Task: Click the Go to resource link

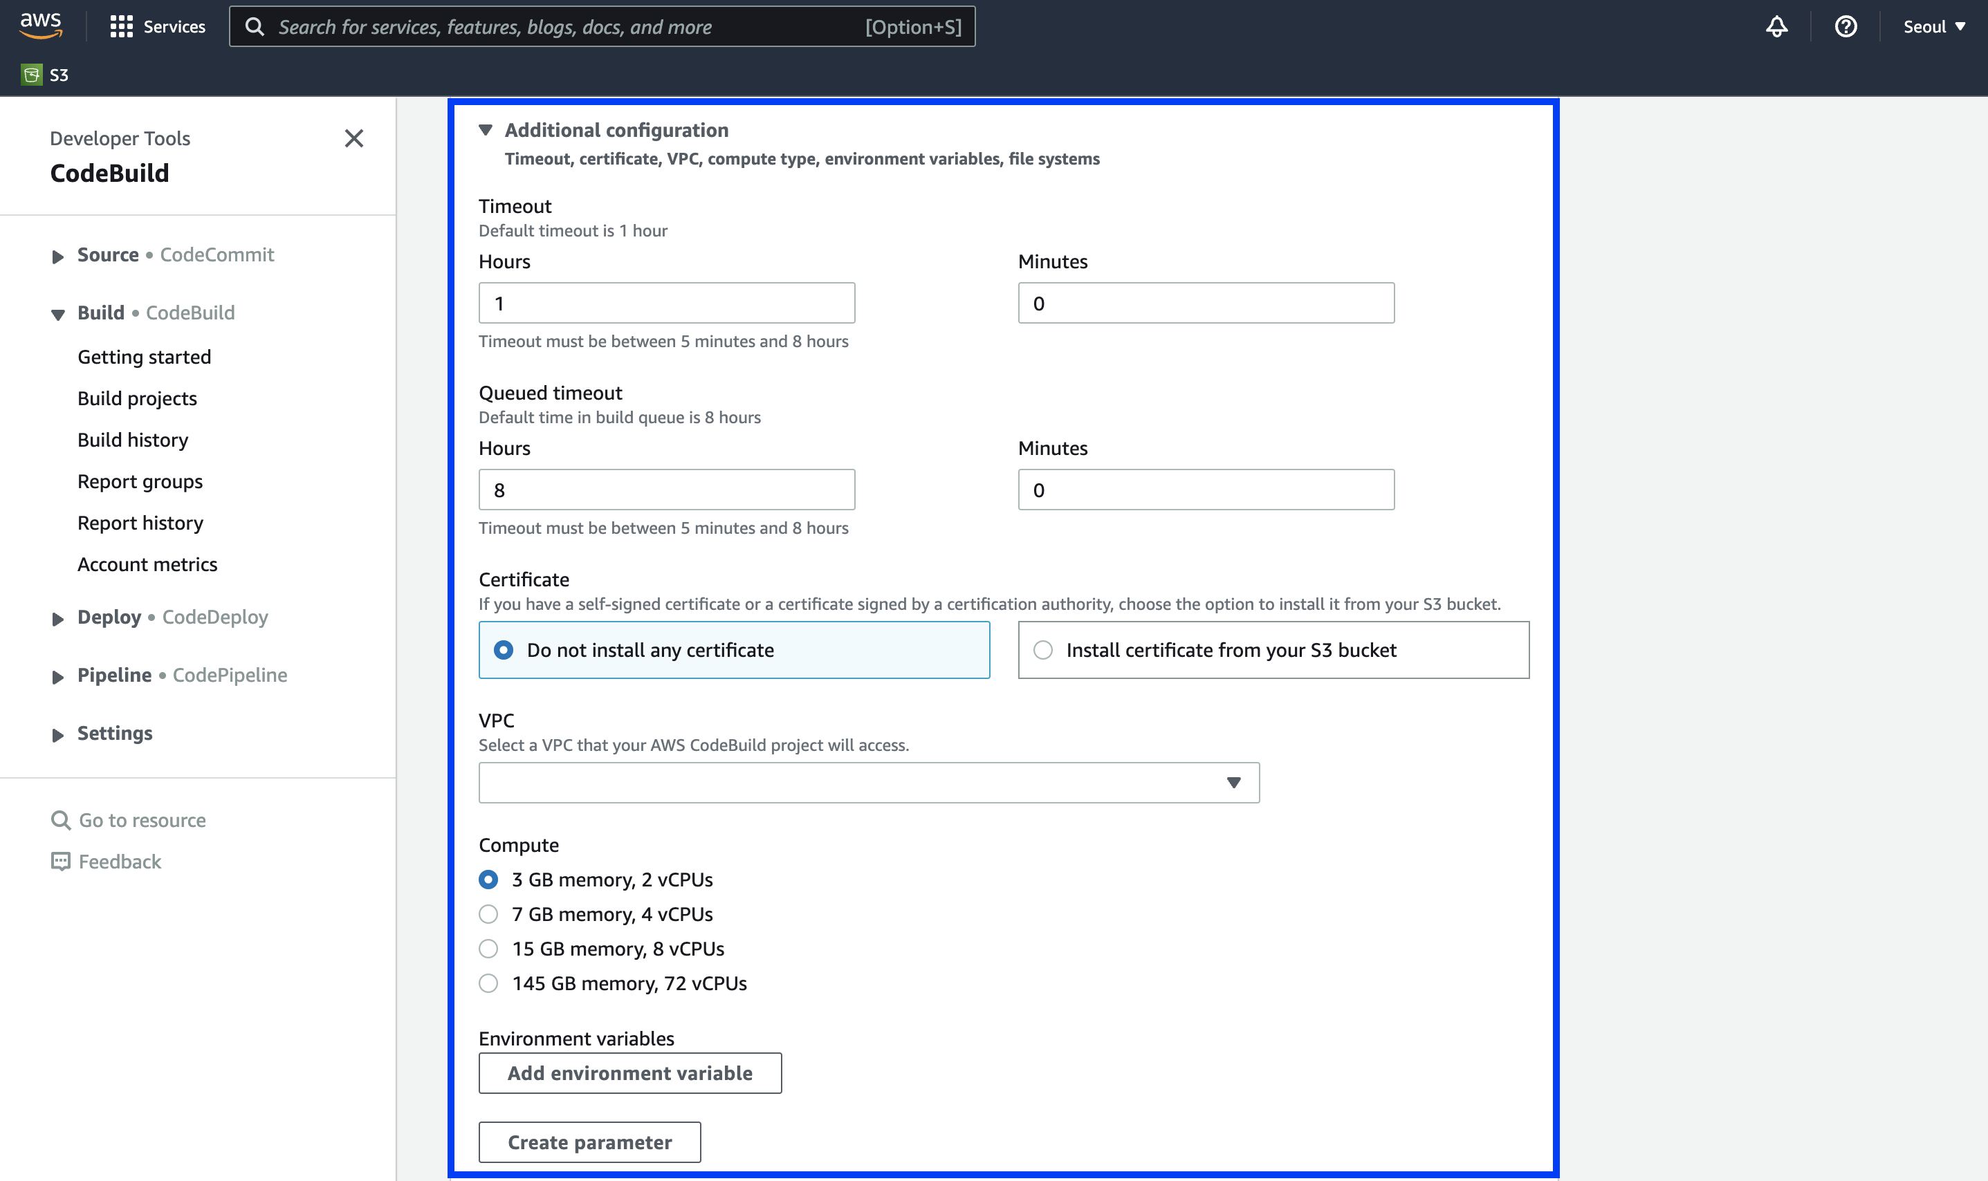Action: (x=142, y=819)
